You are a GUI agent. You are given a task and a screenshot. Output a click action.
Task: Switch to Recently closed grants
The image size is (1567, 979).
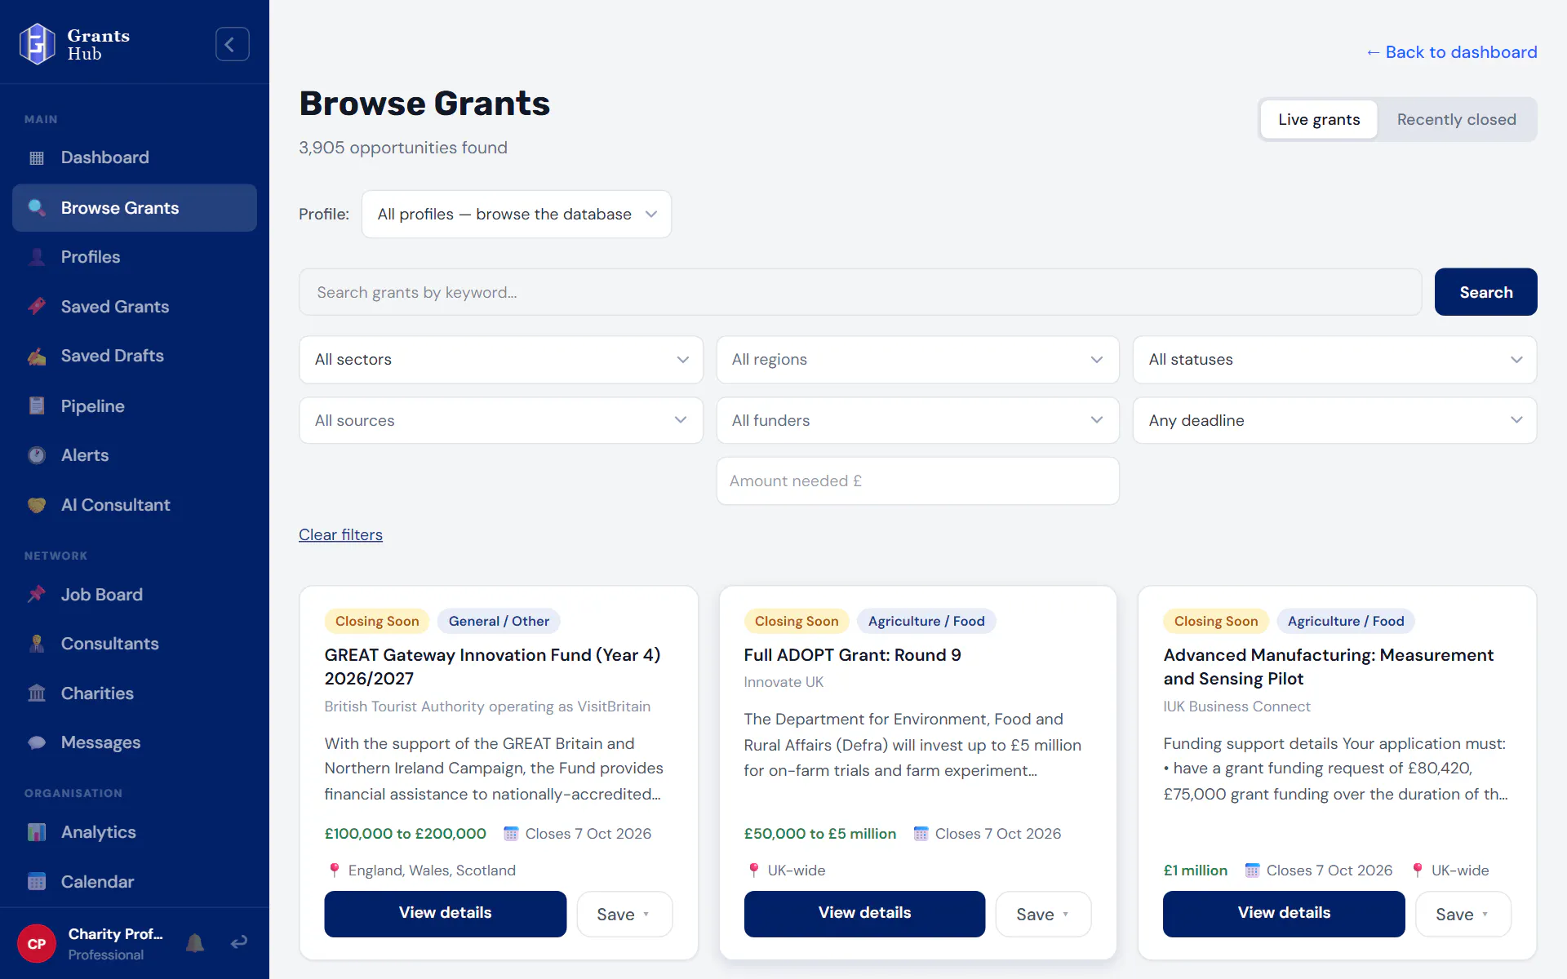point(1456,120)
